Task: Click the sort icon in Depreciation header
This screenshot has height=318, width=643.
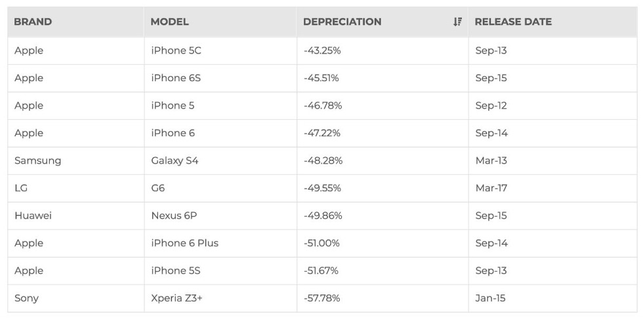Action: [457, 22]
